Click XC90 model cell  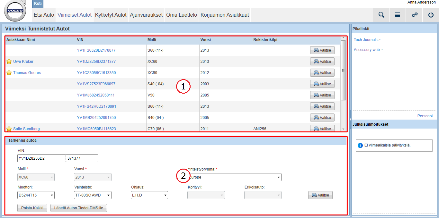152,73
